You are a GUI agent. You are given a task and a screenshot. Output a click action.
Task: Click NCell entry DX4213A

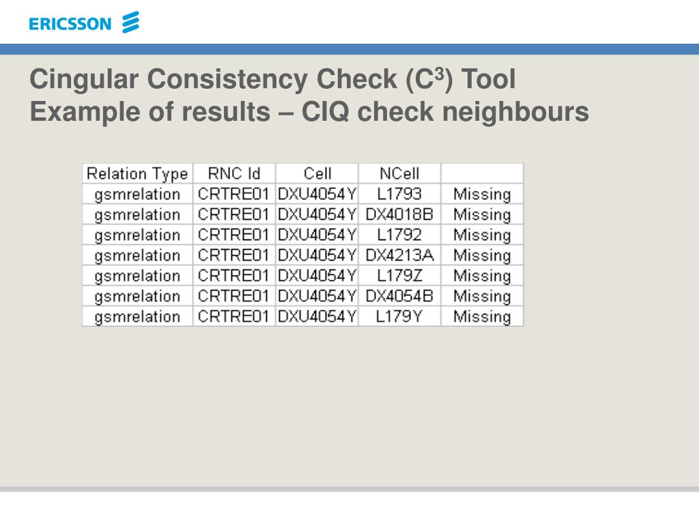pyautogui.click(x=399, y=255)
